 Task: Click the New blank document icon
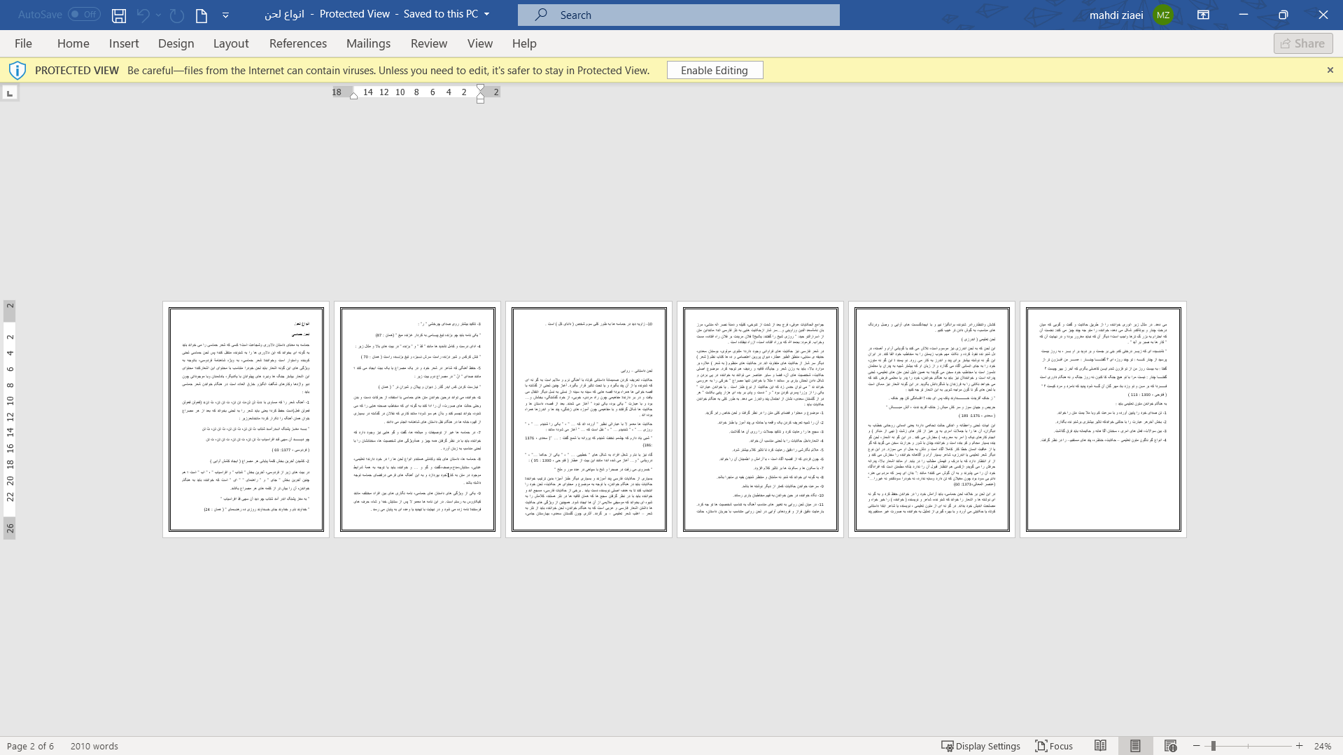[x=202, y=15]
